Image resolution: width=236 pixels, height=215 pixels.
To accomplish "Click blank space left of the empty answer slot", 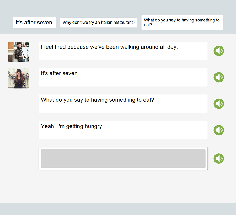I will click(19, 159).
